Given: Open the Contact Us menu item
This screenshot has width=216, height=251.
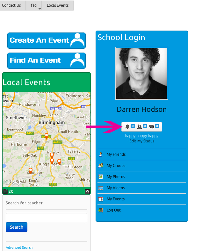Looking at the screenshot, I should click(x=11, y=5).
